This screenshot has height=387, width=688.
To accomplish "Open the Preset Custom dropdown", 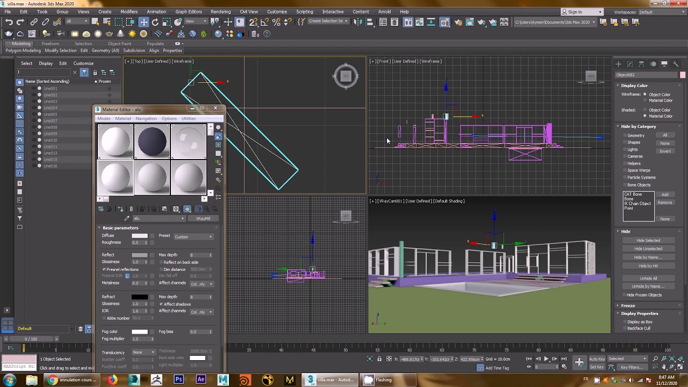I will [x=193, y=236].
